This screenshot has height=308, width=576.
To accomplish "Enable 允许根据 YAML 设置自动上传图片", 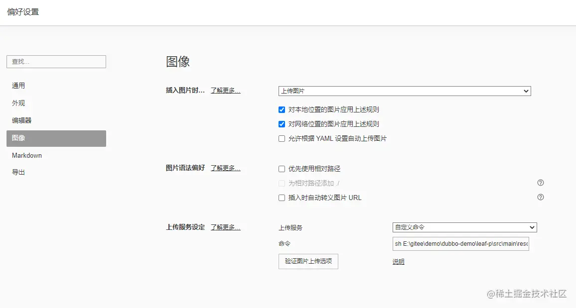I will pyautogui.click(x=282, y=139).
